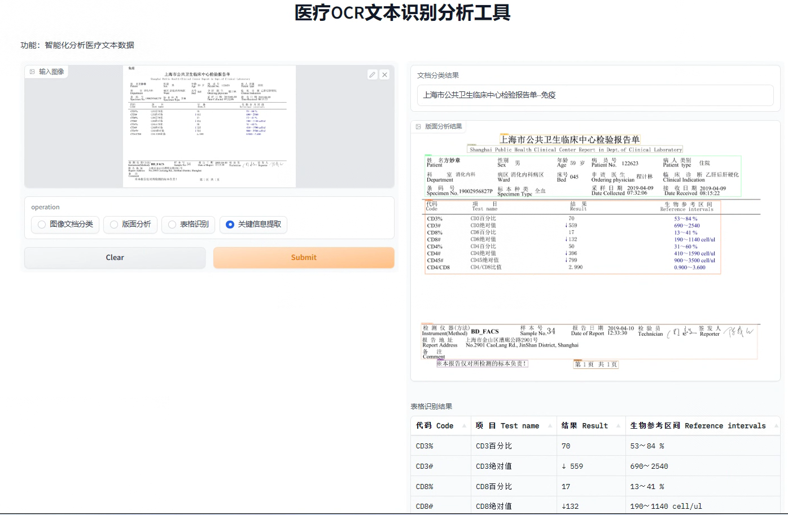Click the image icon beside 版面分析结果 label

(418, 126)
